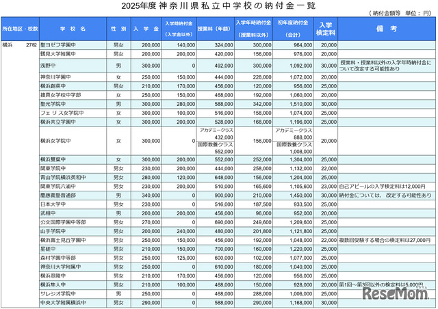Click the 横浜 27校 district cell
The height and width of the screenshot is (309, 438).
click(20, 45)
